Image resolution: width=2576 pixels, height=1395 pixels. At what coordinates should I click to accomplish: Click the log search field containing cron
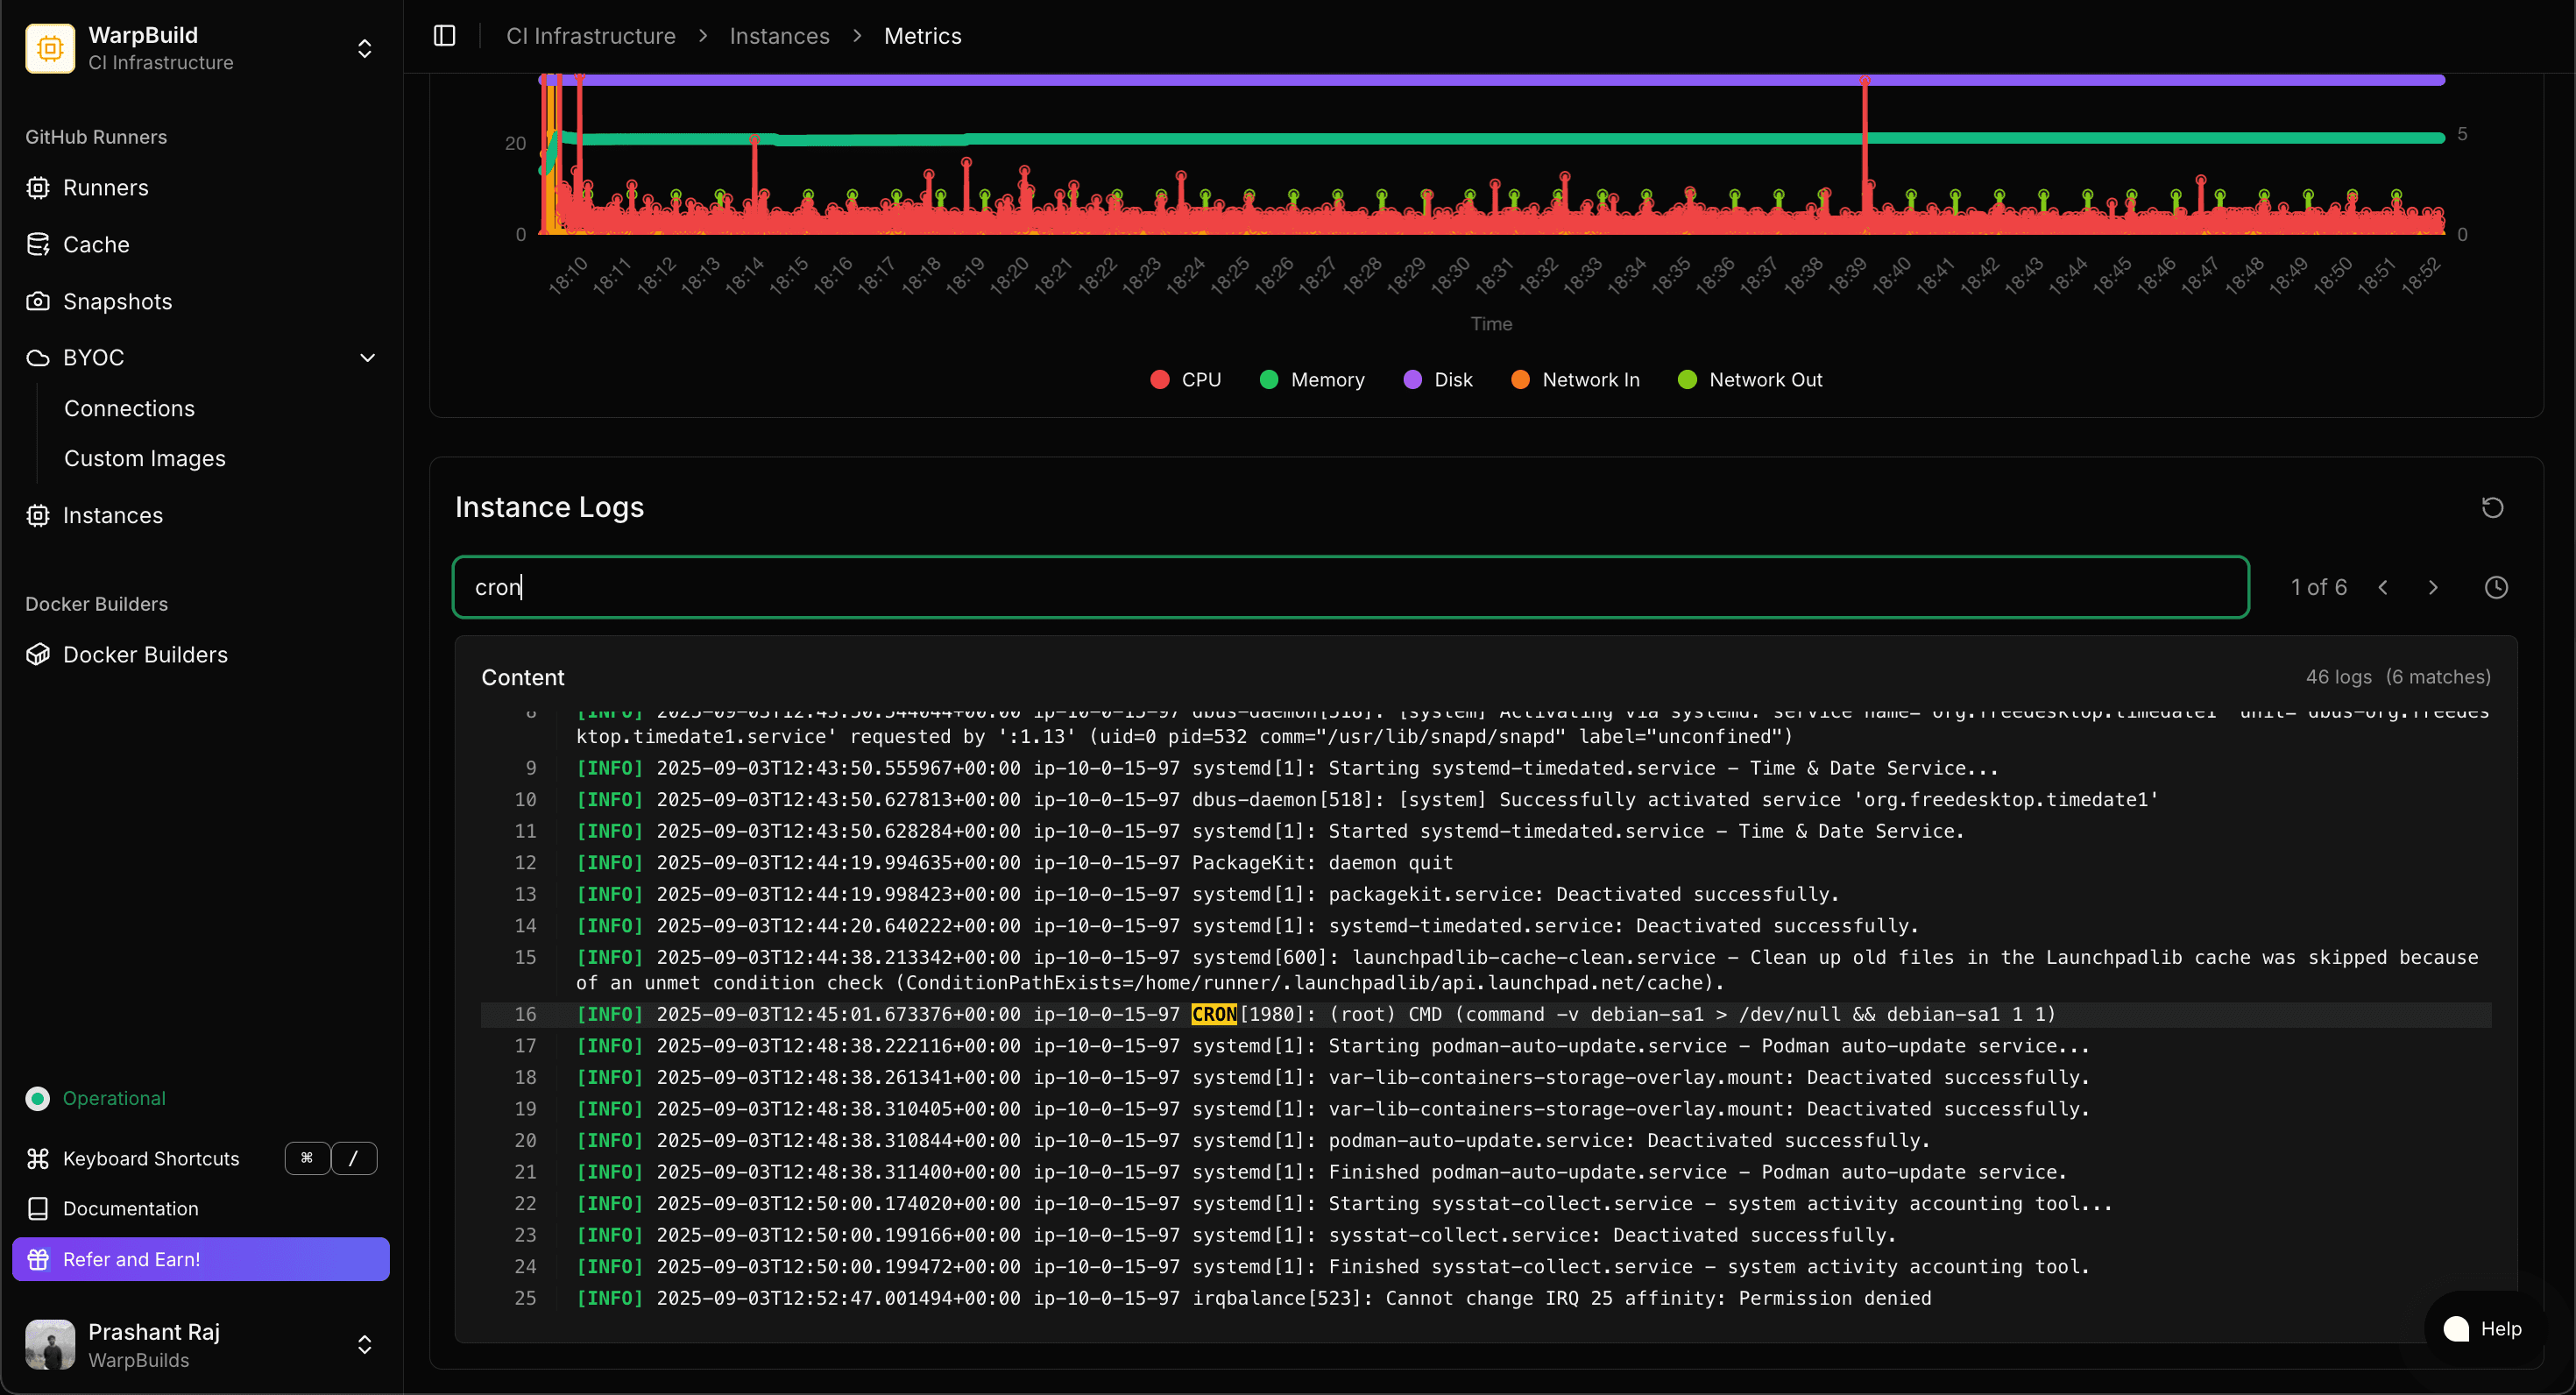click(1350, 587)
